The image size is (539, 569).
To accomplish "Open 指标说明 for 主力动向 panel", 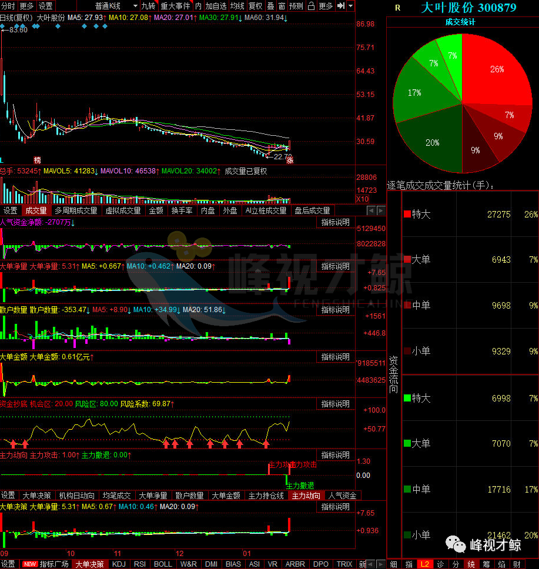I will pos(336,455).
